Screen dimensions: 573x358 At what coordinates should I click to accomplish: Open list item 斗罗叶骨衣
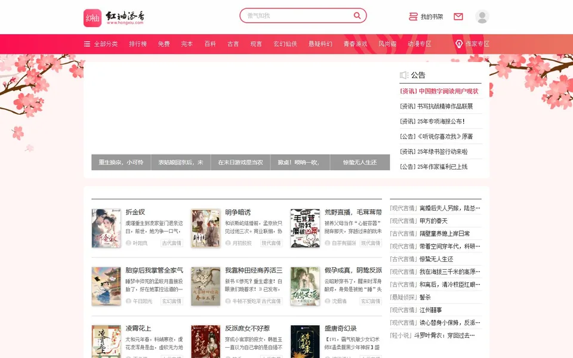pyautogui.click(x=444, y=335)
